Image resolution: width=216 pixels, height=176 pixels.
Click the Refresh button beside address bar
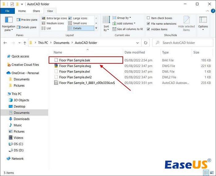(146, 43)
